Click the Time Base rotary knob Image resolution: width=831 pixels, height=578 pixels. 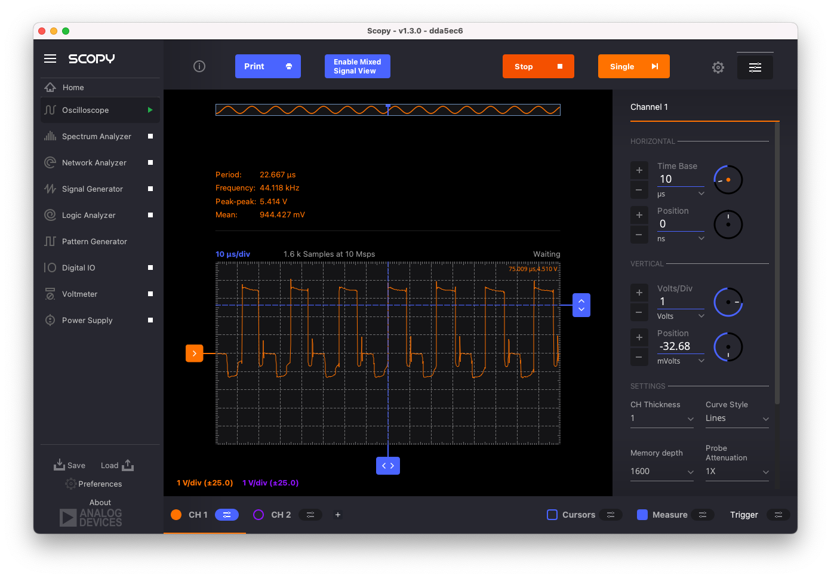click(x=728, y=180)
